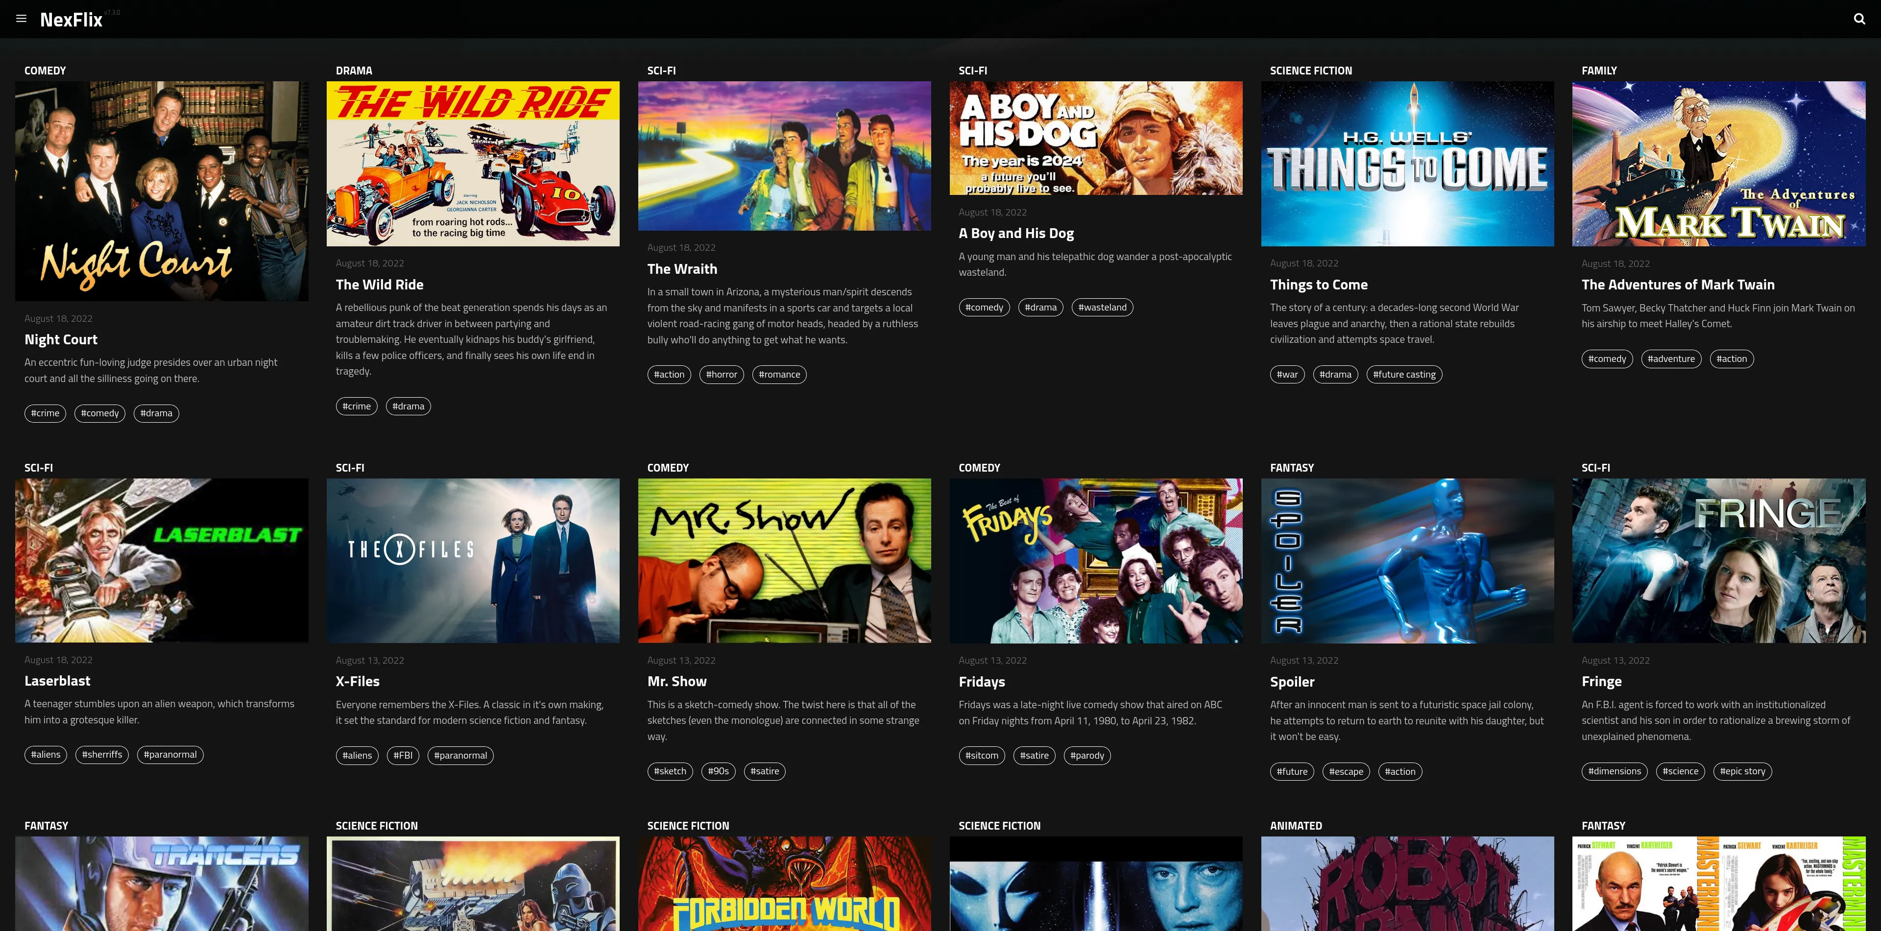
Task: Open the Spoiler poster thumbnail
Action: (1407, 561)
